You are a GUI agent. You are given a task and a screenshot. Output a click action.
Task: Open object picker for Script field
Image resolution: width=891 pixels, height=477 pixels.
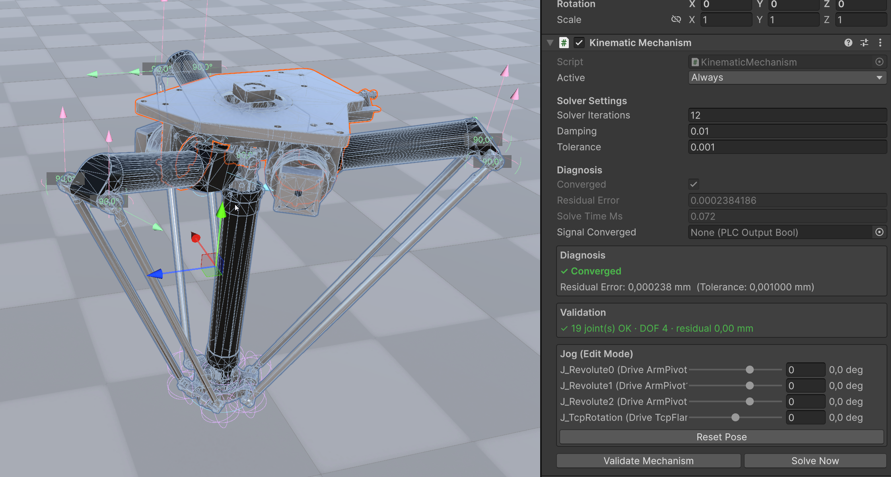(879, 62)
